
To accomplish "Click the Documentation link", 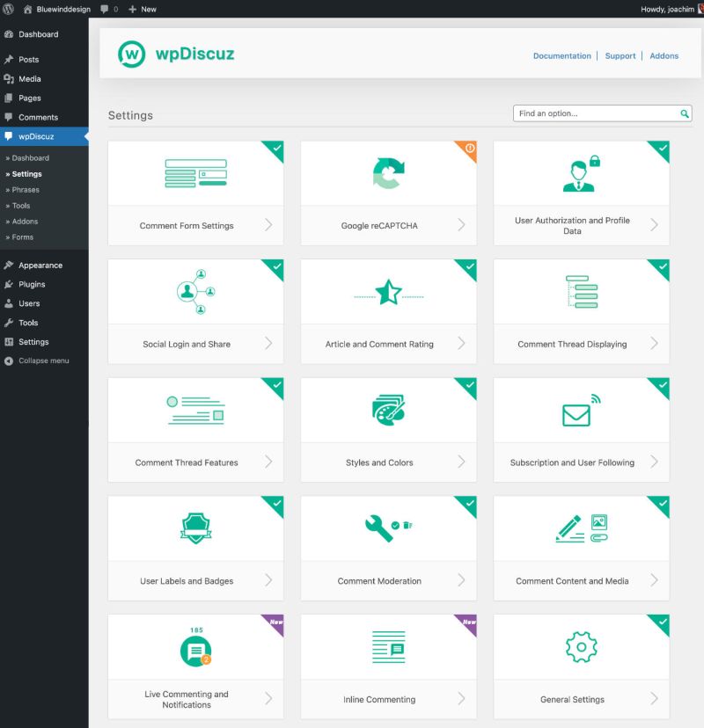I will click(561, 55).
